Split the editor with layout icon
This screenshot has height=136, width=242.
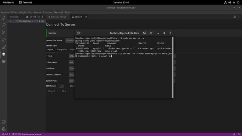point(234,17)
